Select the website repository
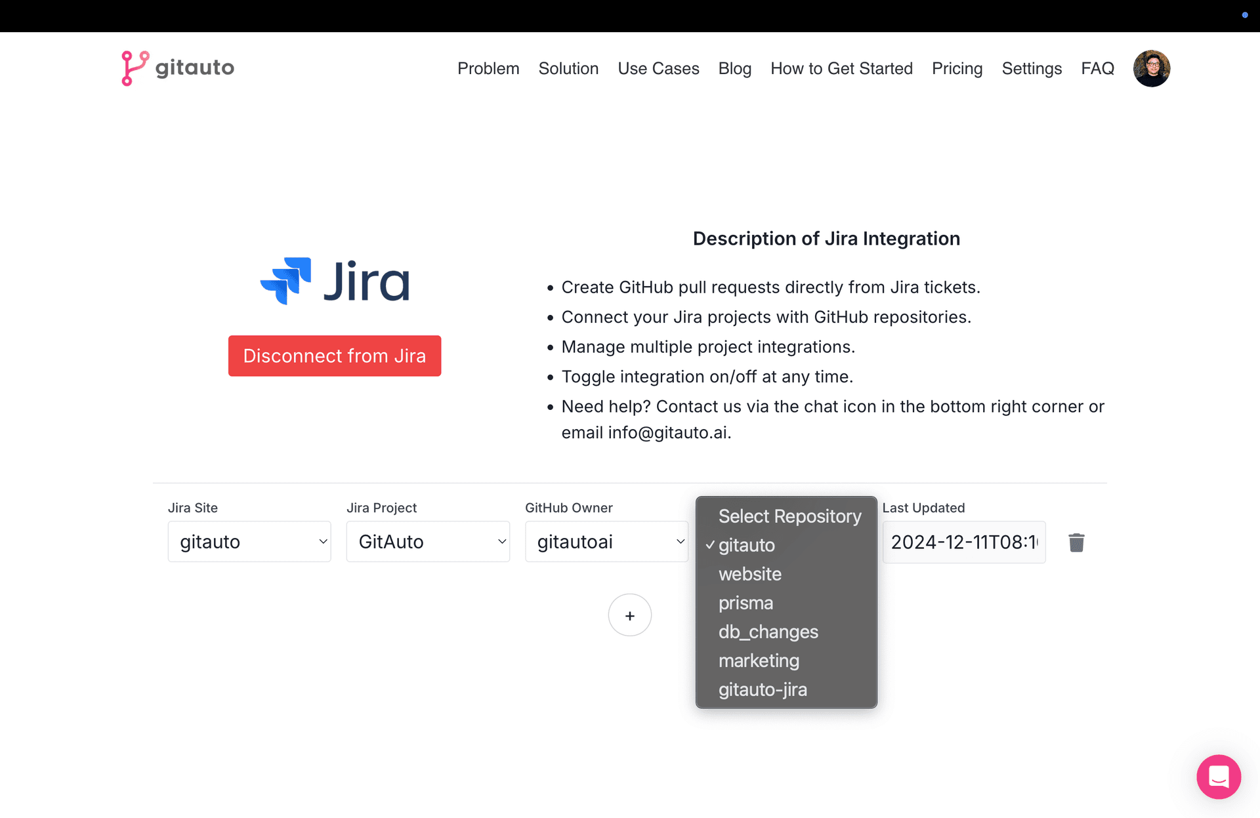This screenshot has width=1260, height=818. [749, 574]
